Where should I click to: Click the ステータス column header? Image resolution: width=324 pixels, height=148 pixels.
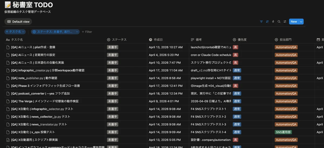click(117, 39)
